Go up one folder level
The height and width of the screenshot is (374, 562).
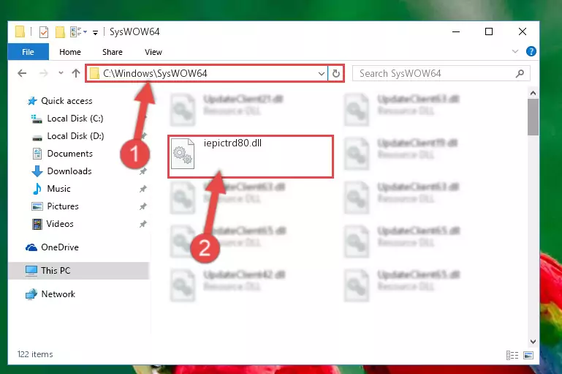75,74
